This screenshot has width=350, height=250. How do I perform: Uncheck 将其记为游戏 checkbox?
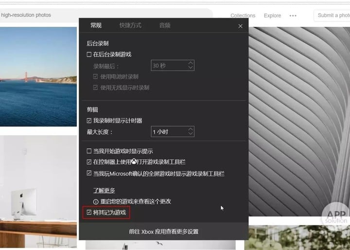click(89, 212)
